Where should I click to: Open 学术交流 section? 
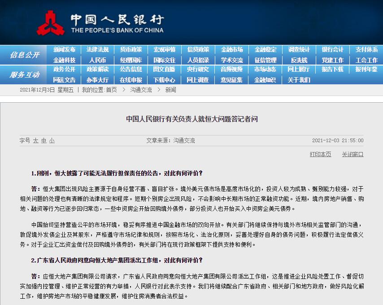[x=232, y=60]
